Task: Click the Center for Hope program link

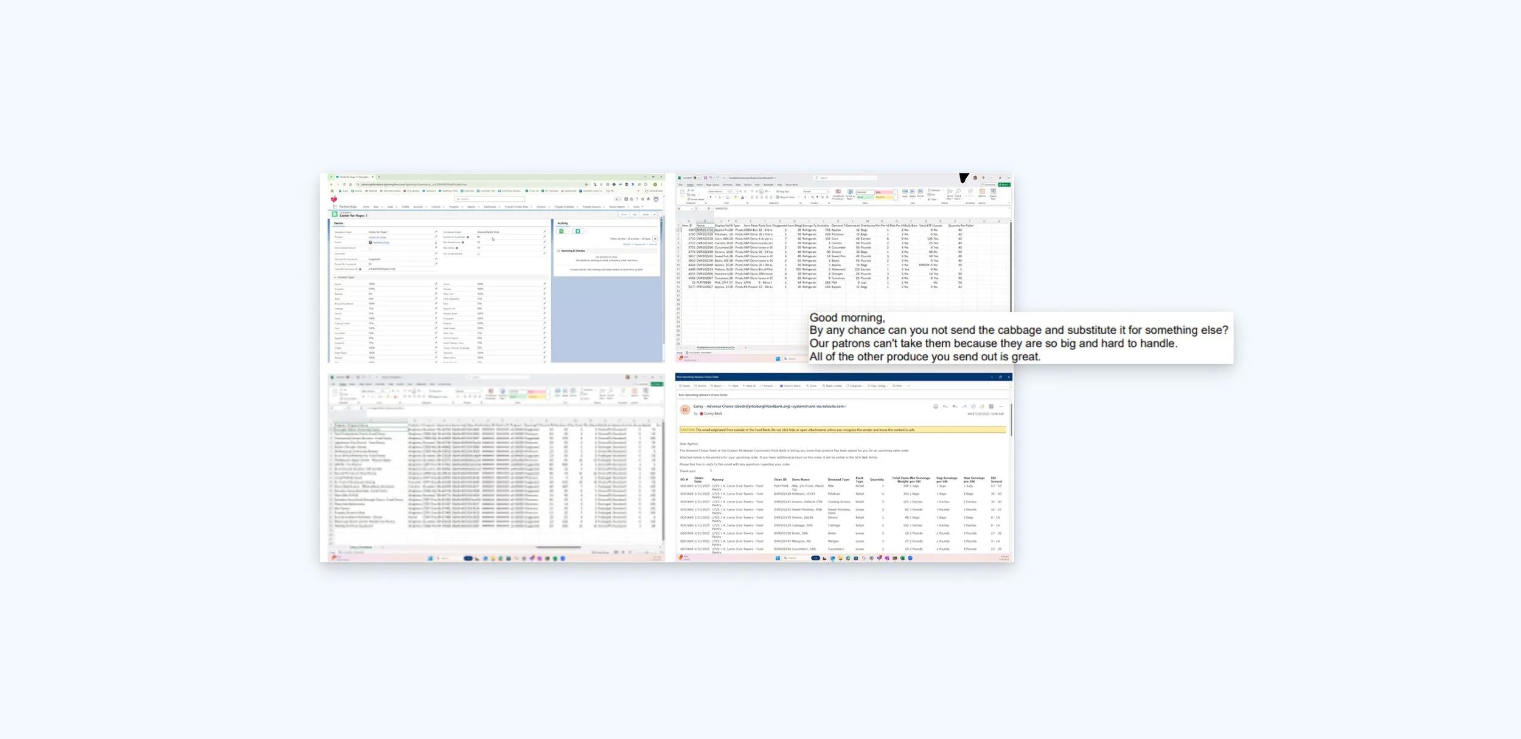Action: click(377, 237)
